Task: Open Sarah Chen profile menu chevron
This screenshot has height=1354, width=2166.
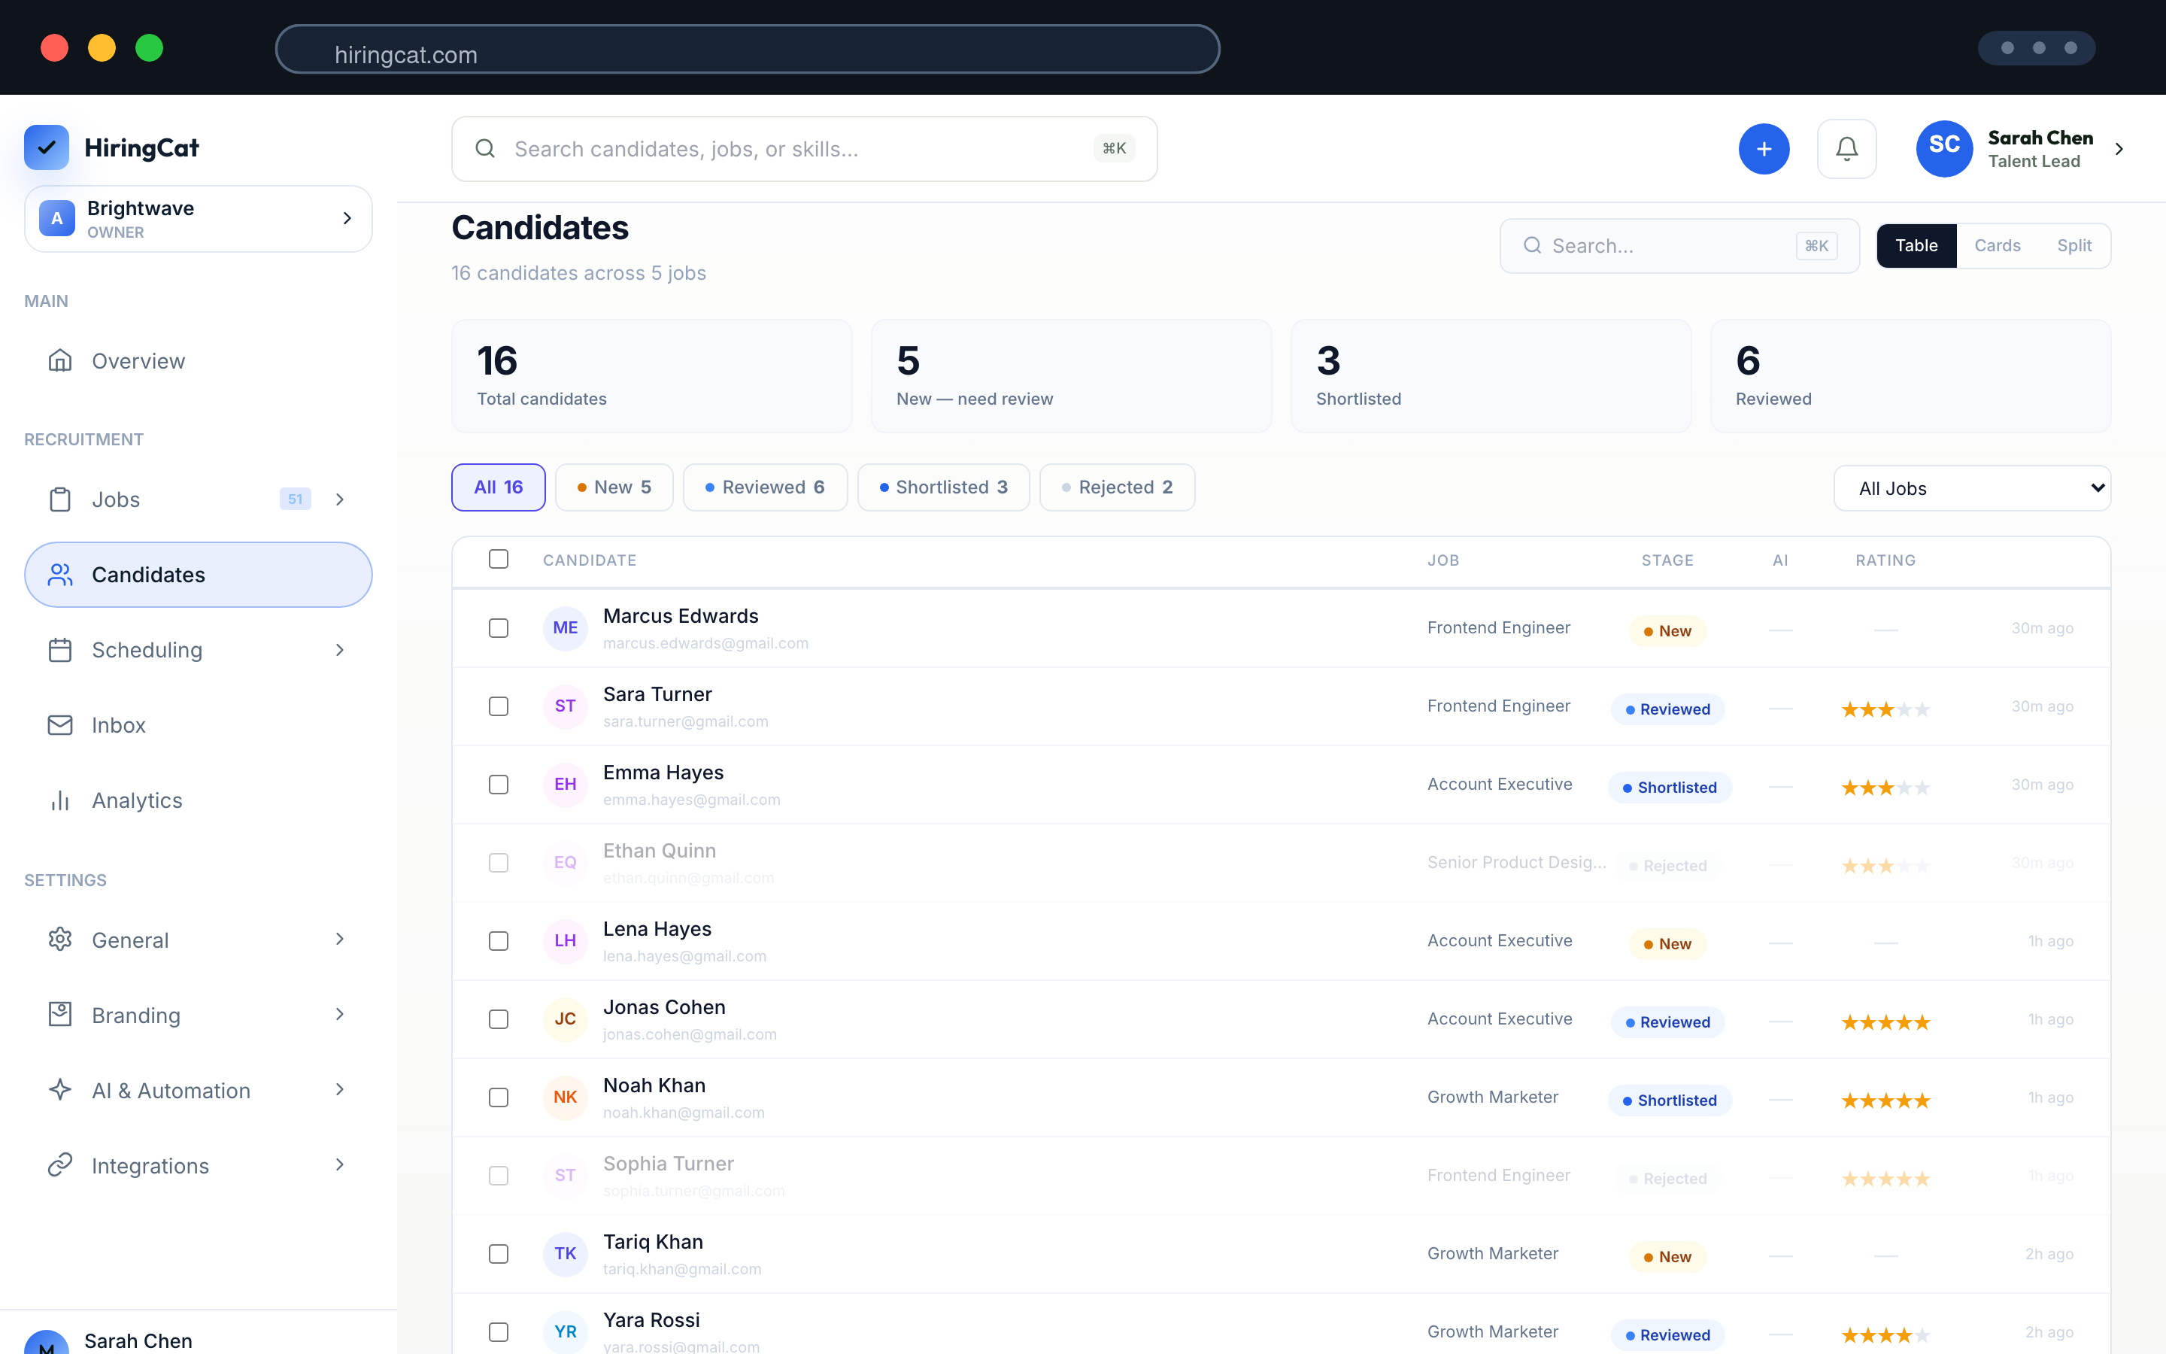Action: point(2119,149)
